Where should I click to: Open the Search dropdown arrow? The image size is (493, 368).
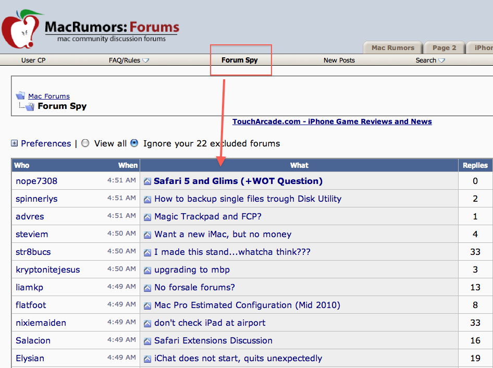click(x=441, y=60)
